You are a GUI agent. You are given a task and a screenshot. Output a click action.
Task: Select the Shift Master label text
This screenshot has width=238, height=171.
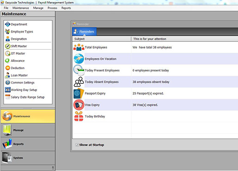tap(19, 46)
